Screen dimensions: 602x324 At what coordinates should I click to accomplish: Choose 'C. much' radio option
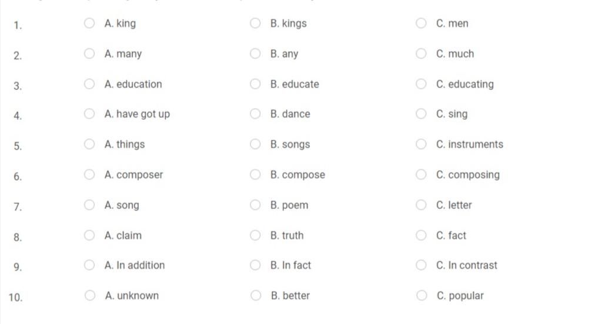coord(421,53)
